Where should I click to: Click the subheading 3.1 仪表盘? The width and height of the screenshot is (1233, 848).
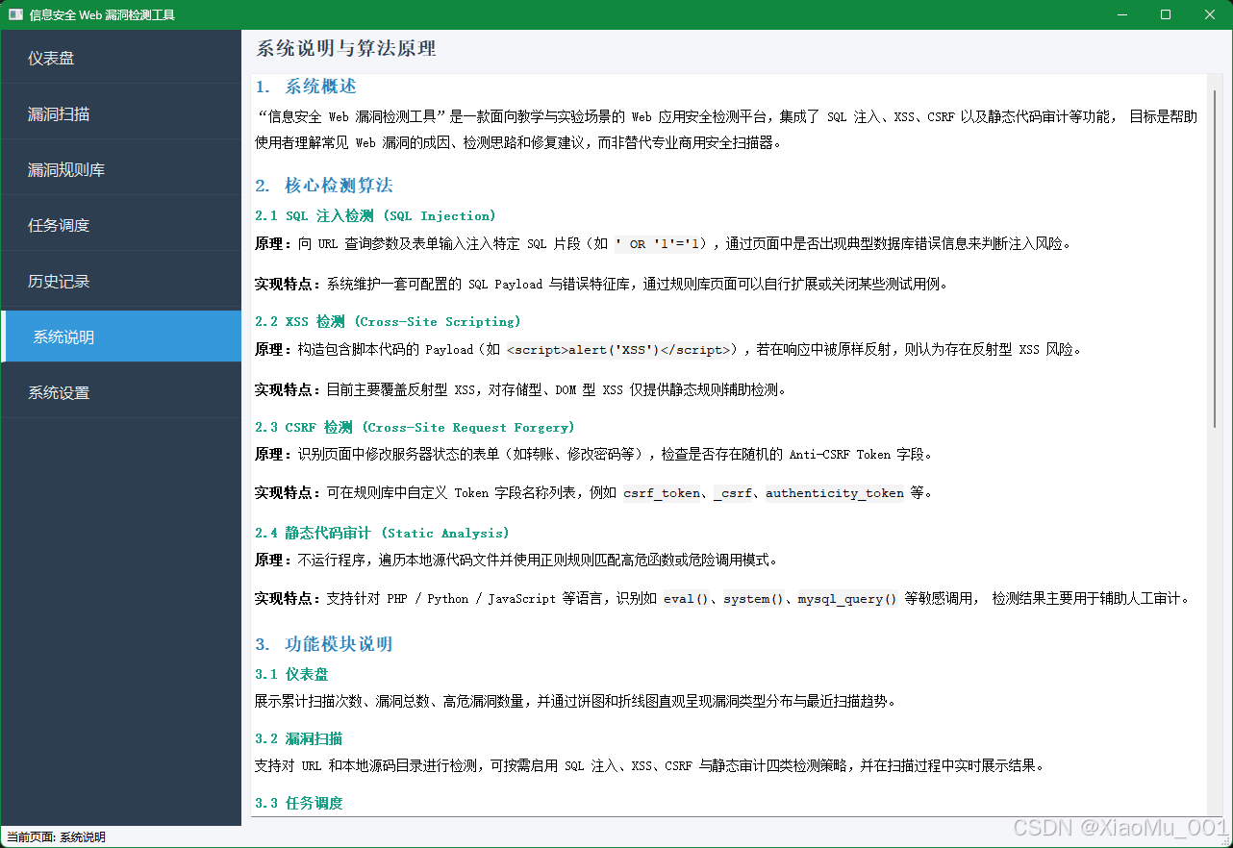[291, 675]
